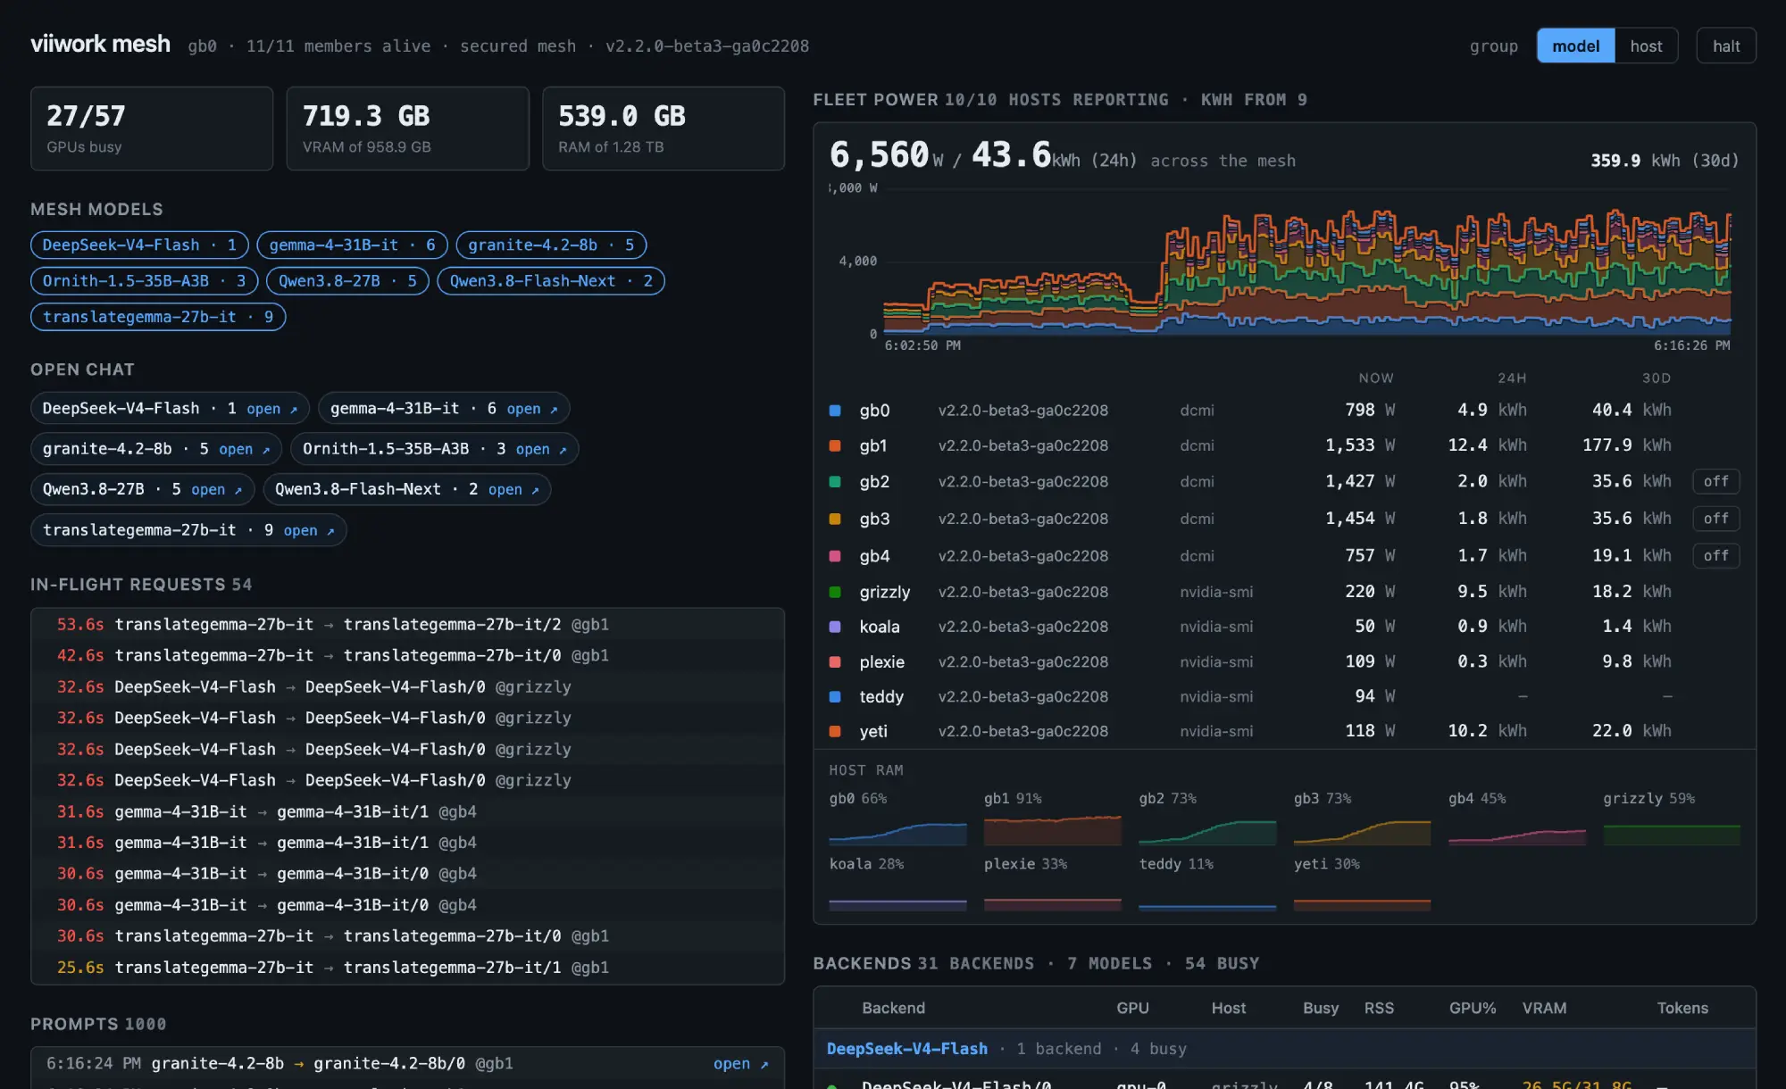Select translategemma-27b-it mesh model chip
Image resolution: width=1786 pixels, height=1089 pixels.
(x=158, y=317)
